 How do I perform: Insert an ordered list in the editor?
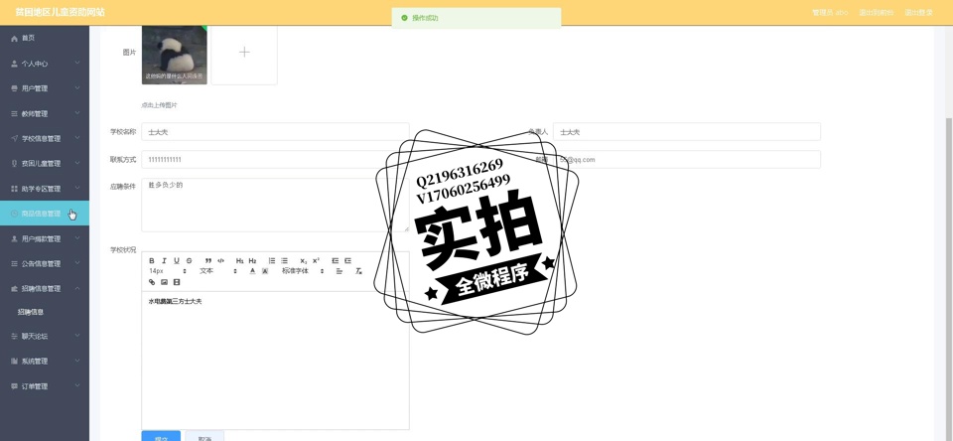pos(272,261)
